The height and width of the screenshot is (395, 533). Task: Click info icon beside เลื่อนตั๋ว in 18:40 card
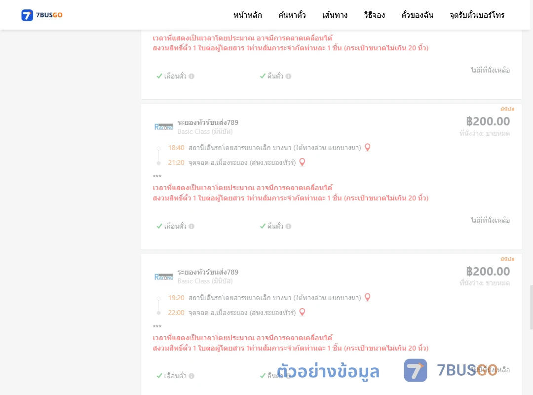pyautogui.click(x=191, y=226)
